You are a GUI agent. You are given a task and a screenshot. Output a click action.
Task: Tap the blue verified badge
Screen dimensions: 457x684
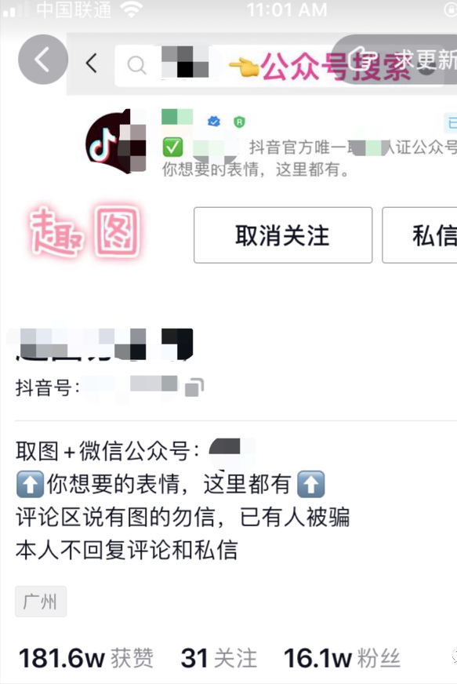pos(214,121)
